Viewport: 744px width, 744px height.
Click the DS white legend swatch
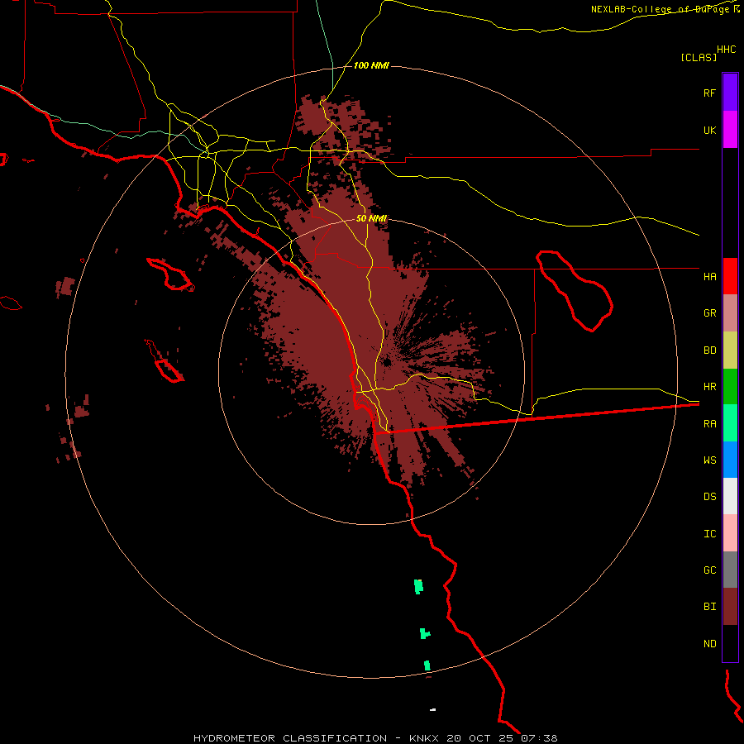point(730,496)
